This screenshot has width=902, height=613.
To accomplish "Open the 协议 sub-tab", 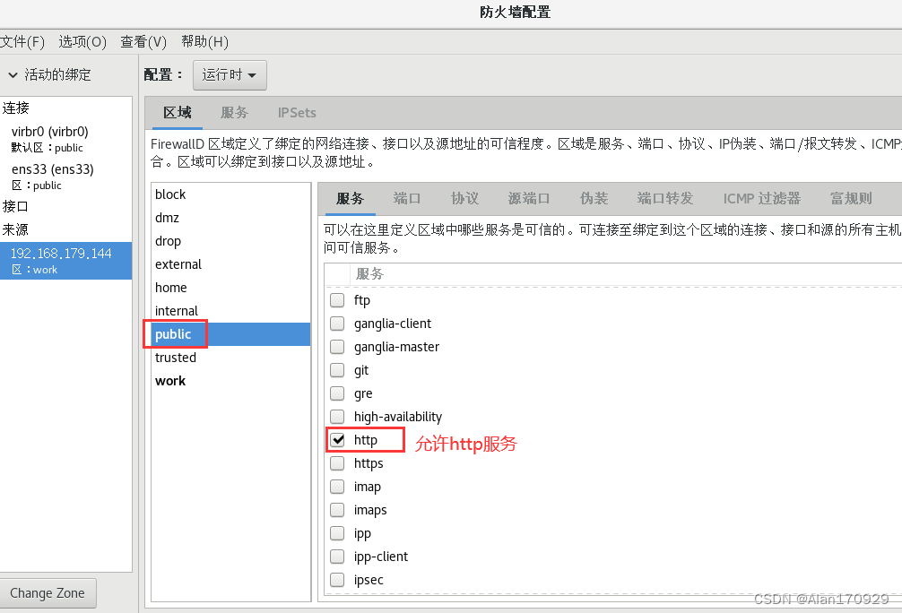I will [x=464, y=198].
